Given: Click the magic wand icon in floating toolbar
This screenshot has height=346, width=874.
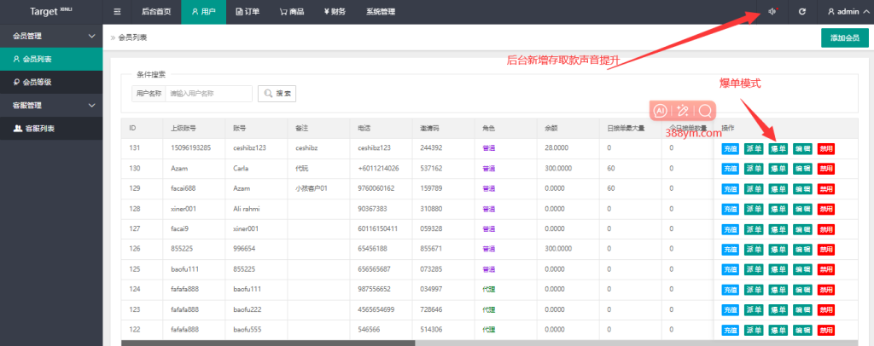Looking at the screenshot, I should [683, 111].
